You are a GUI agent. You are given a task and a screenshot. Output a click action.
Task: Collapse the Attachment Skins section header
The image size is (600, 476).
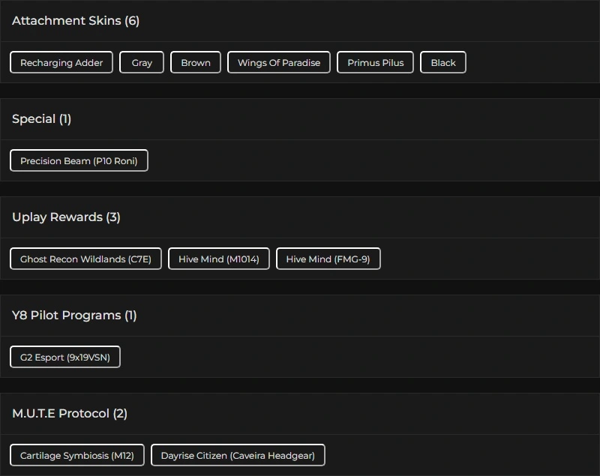pos(66,21)
